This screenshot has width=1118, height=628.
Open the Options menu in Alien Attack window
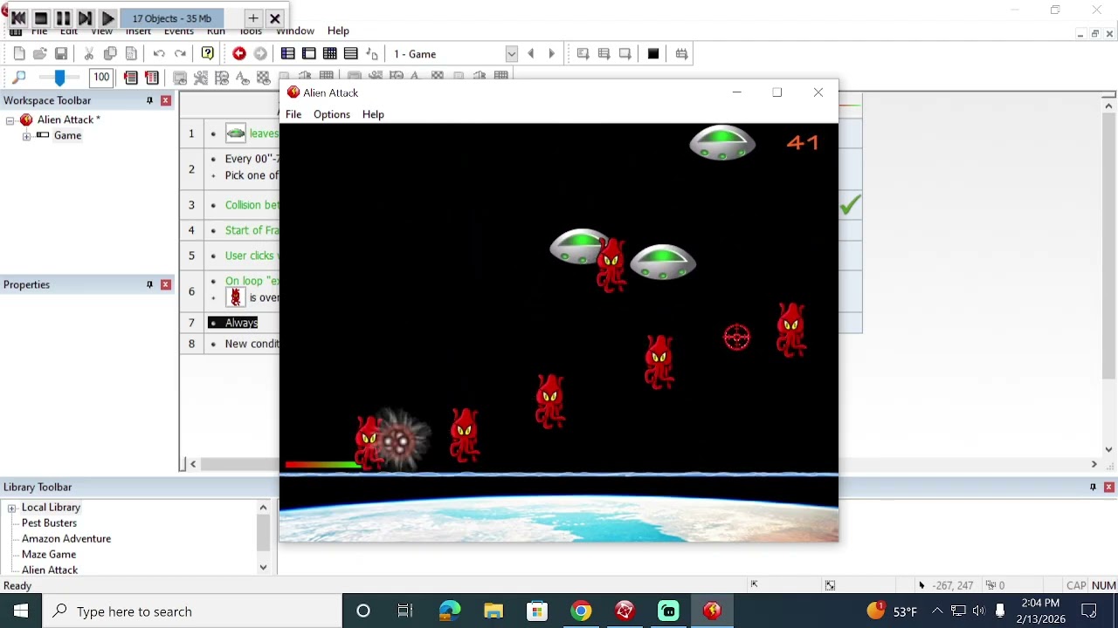tap(332, 114)
